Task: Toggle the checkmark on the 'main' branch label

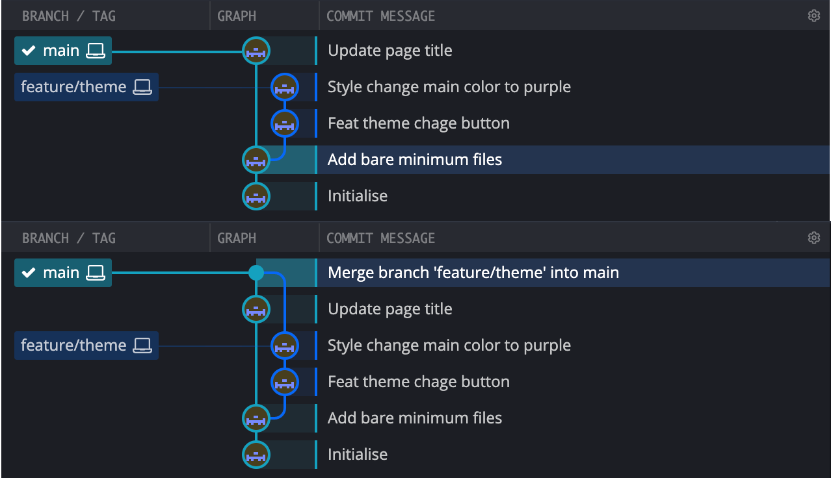Action: click(28, 49)
